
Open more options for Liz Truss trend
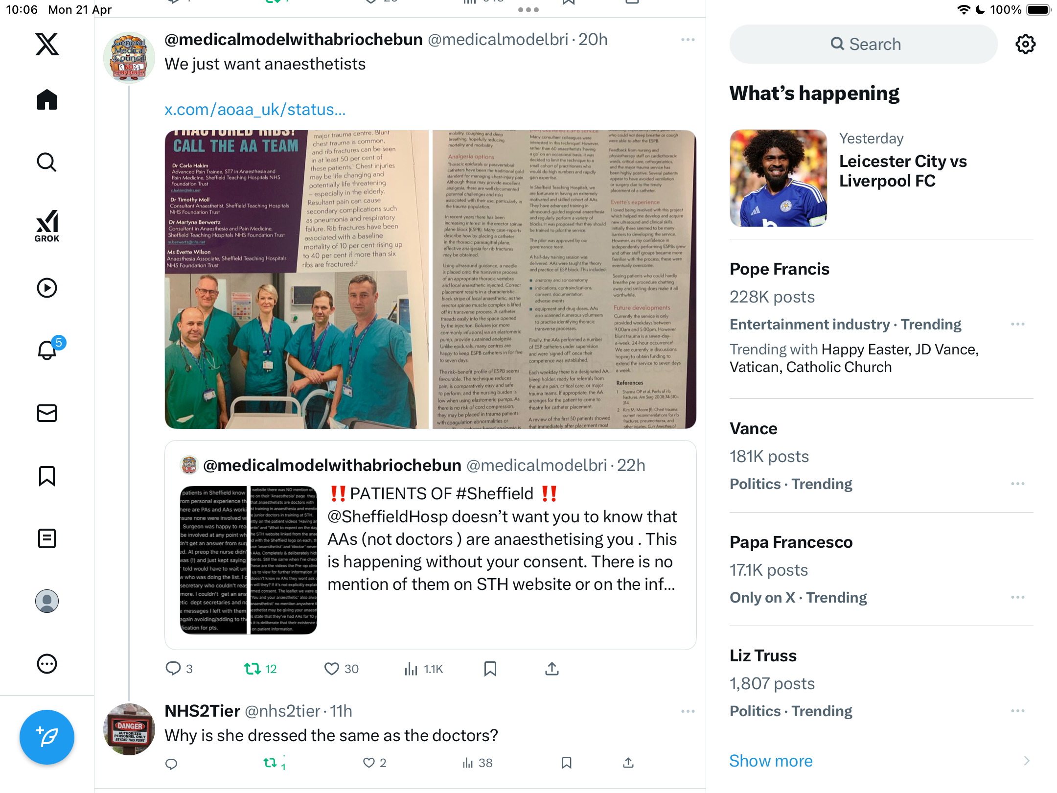pos(1018,711)
